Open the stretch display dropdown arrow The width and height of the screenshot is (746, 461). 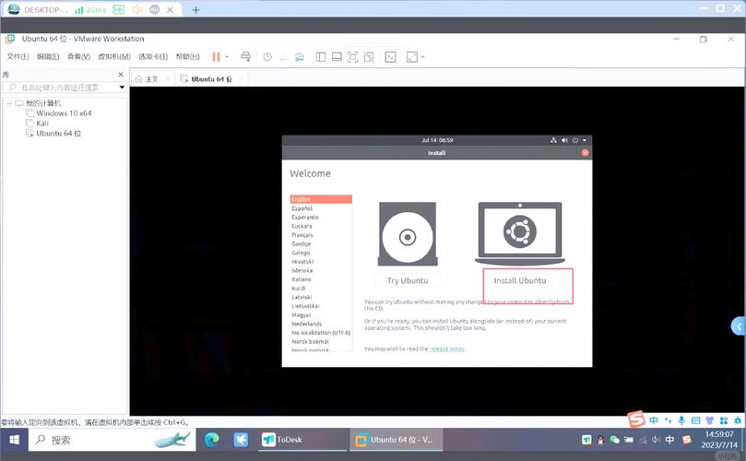pyautogui.click(x=422, y=57)
